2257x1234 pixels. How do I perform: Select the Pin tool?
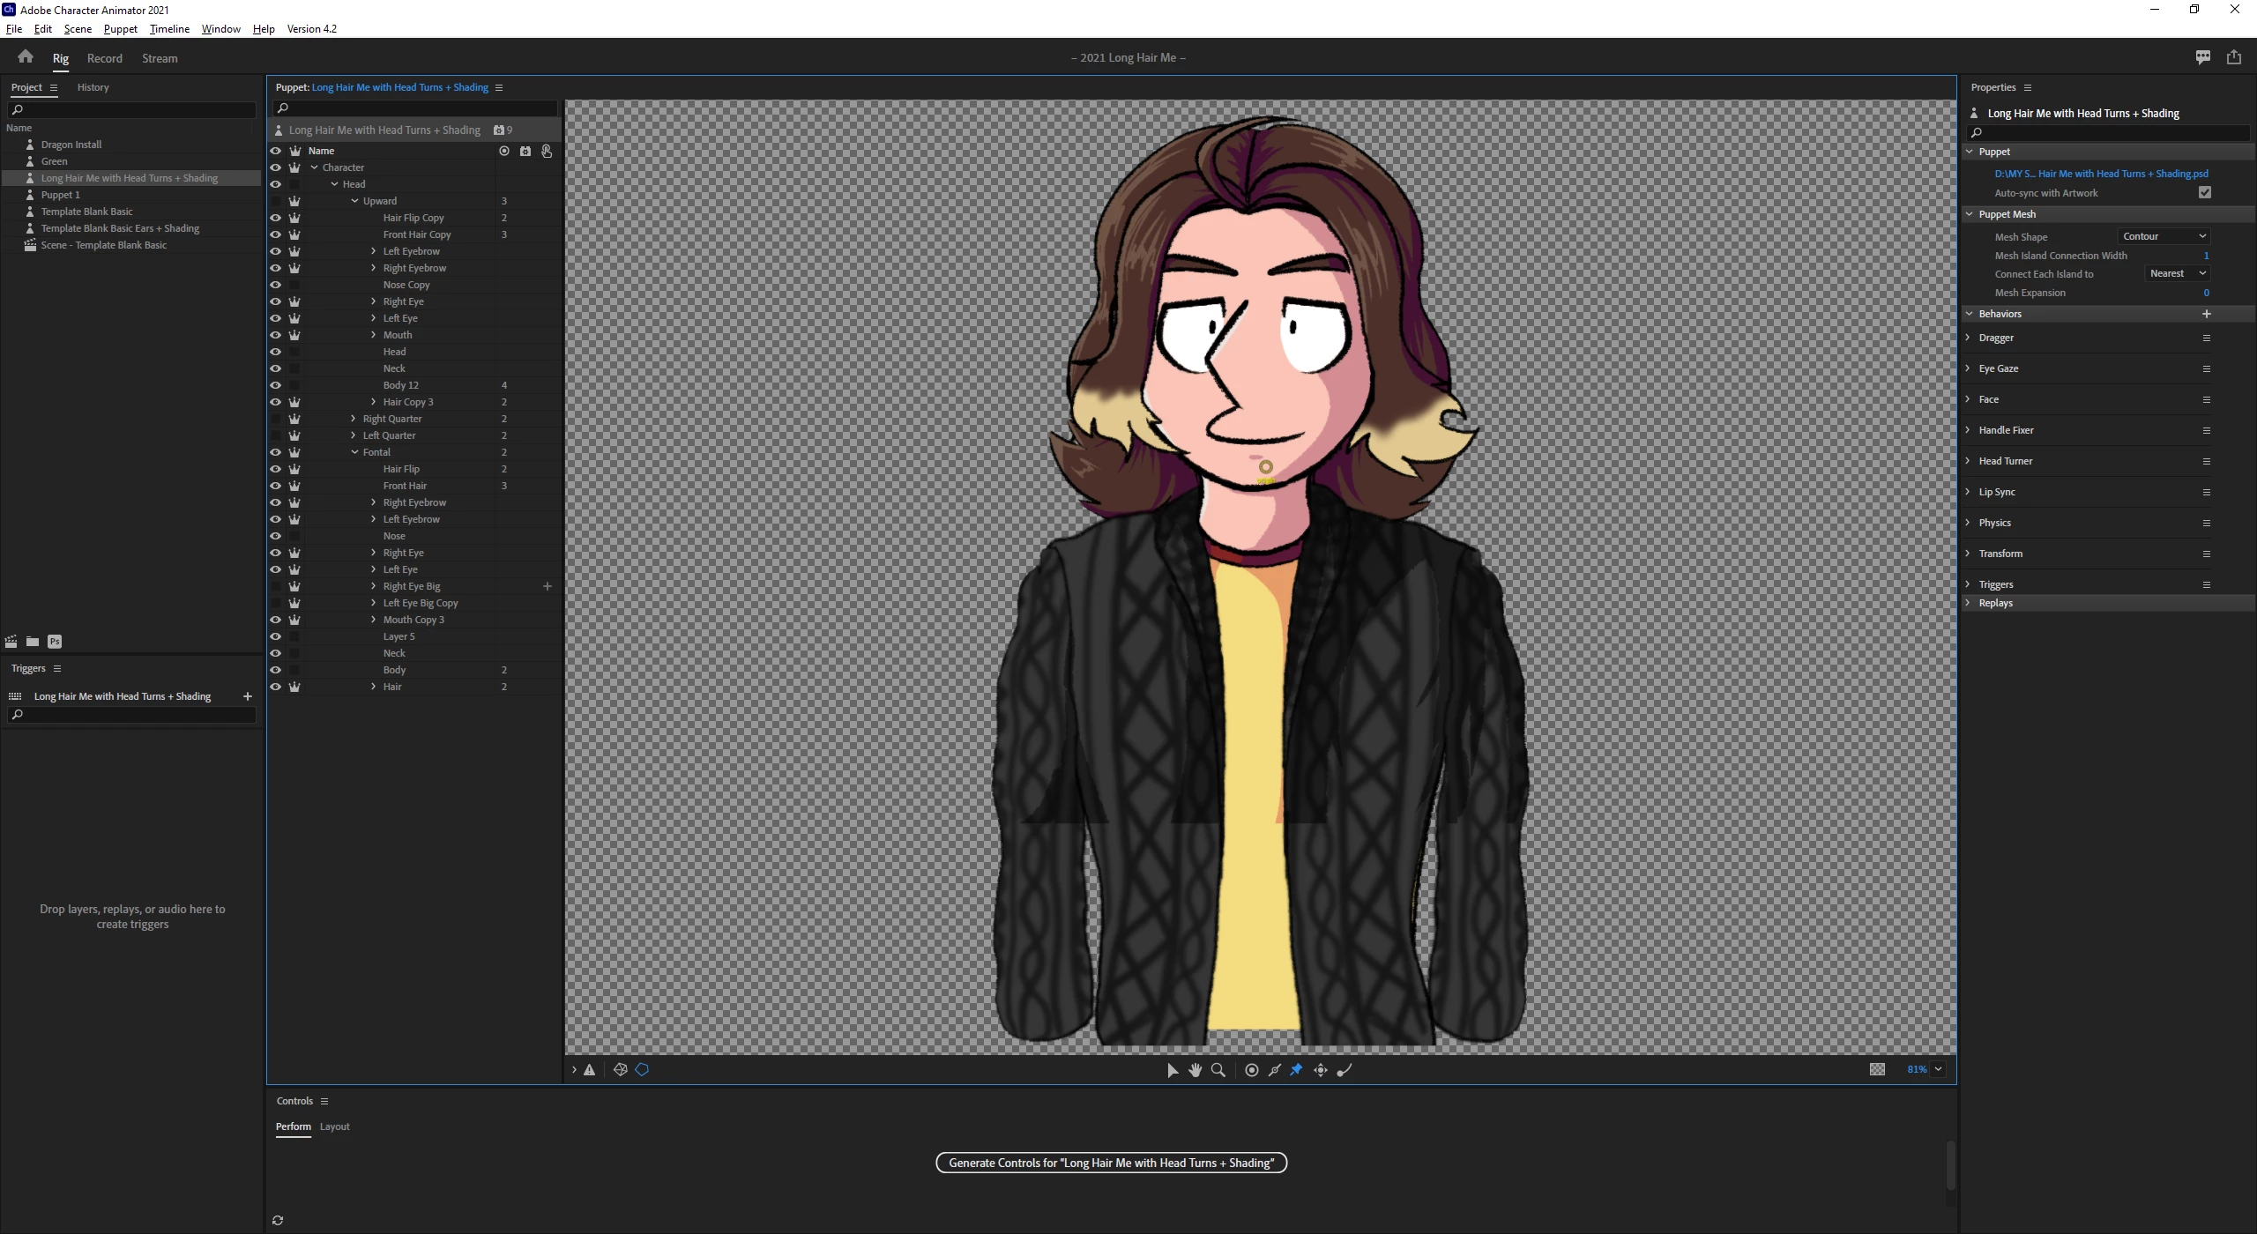[1296, 1069]
